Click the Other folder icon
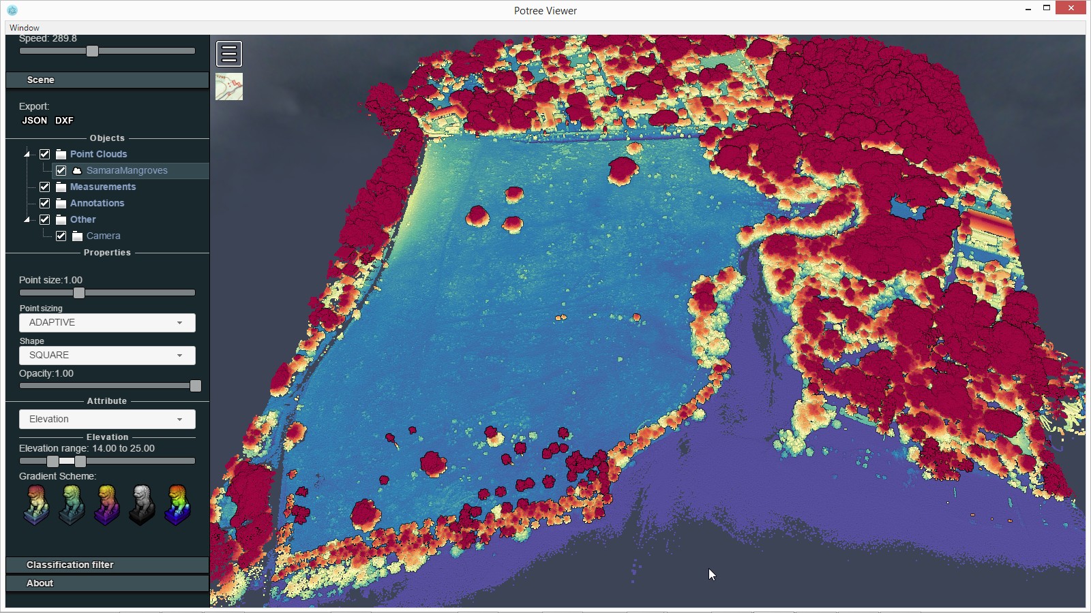Viewport: 1091px width, 613px height. (x=61, y=219)
